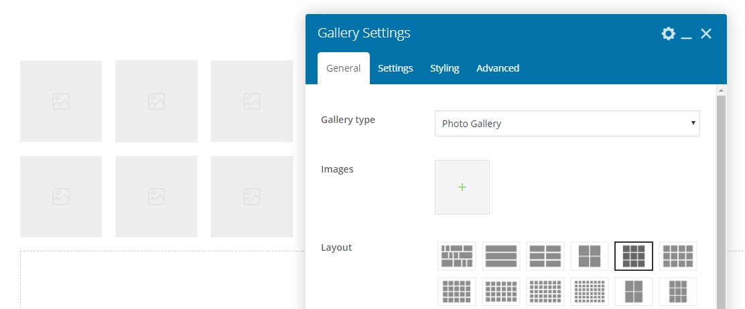Add images with the green plus button

(x=462, y=187)
